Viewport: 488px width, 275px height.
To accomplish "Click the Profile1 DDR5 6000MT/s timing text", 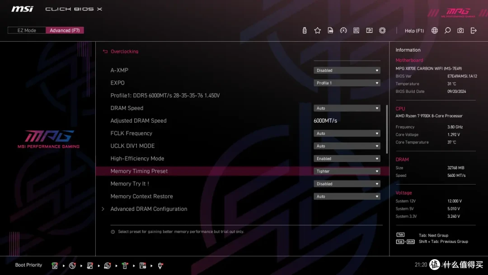I will pyautogui.click(x=165, y=95).
